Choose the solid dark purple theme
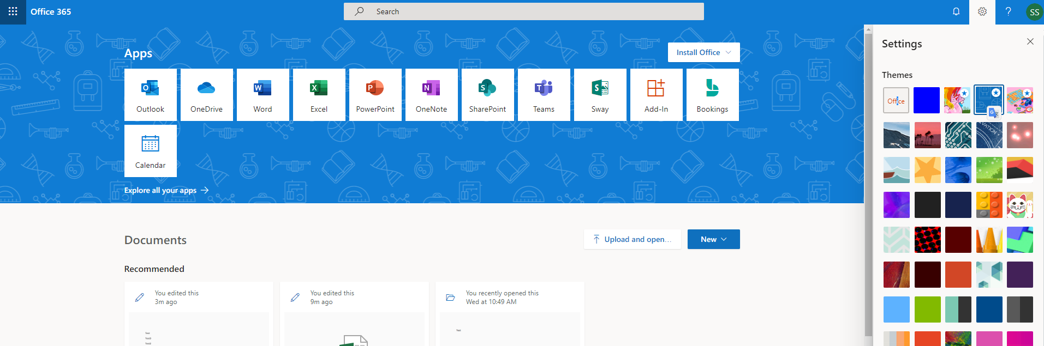1044x346 pixels. click(x=1020, y=275)
